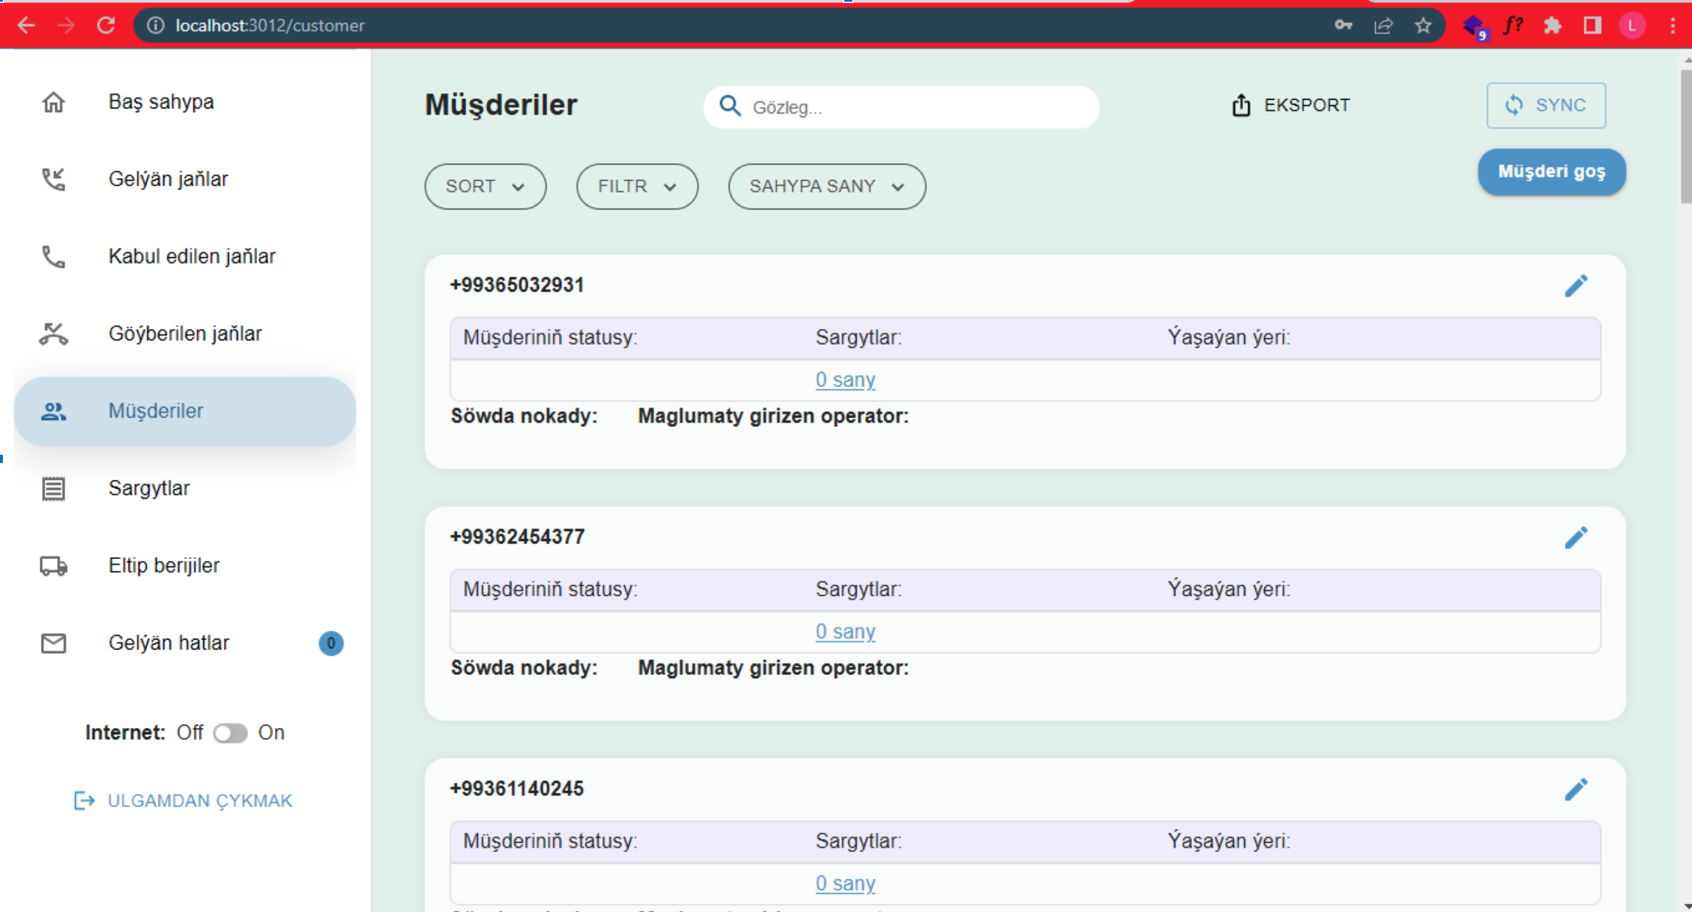The width and height of the screenshot is (1692, 912).
Task: Toggle the Internet Off/On switch
Action: 231,733
